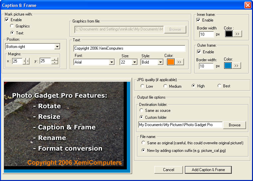This screenshot has height=181, width=253.
Task: Decrease the x margin with left arrow
Action: pos(24,61)
